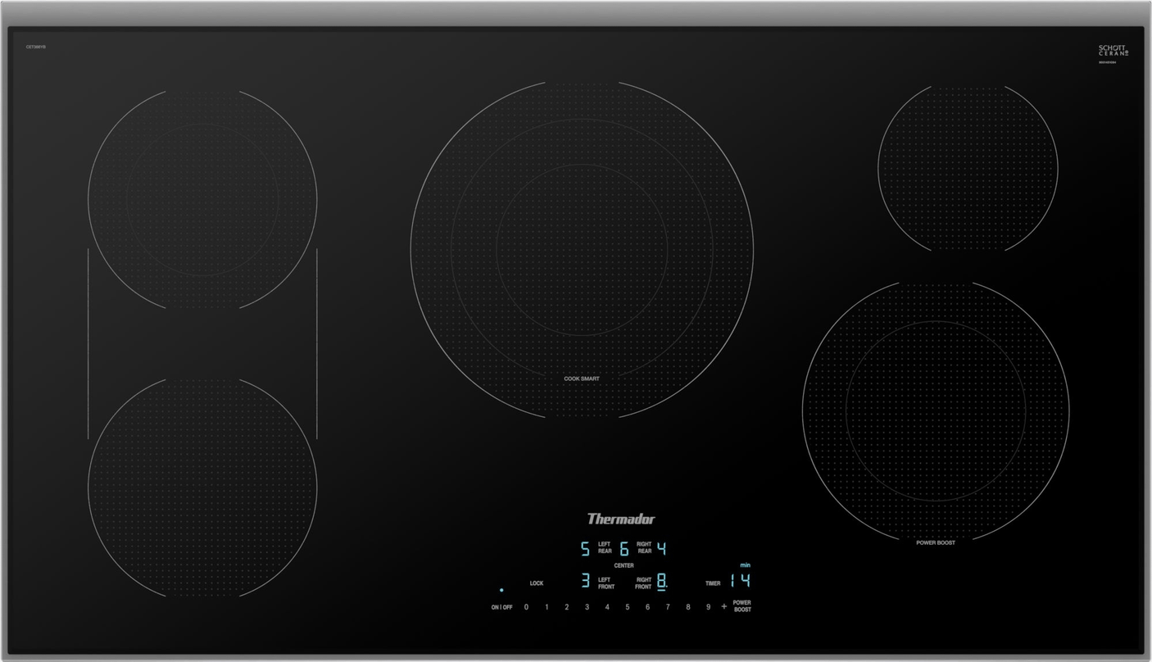Click the Thermador logo
The width and height of the screenshot is (1152, 662).
[621, 519]
